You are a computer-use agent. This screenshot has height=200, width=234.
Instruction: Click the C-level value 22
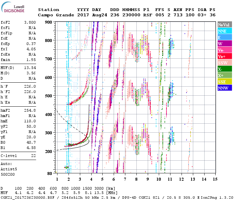pyautogui.click(x=33, y=155)
